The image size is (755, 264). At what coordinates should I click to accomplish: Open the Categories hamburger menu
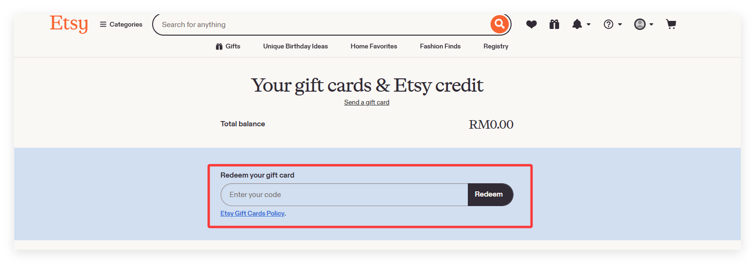click(x=121, y=24)
